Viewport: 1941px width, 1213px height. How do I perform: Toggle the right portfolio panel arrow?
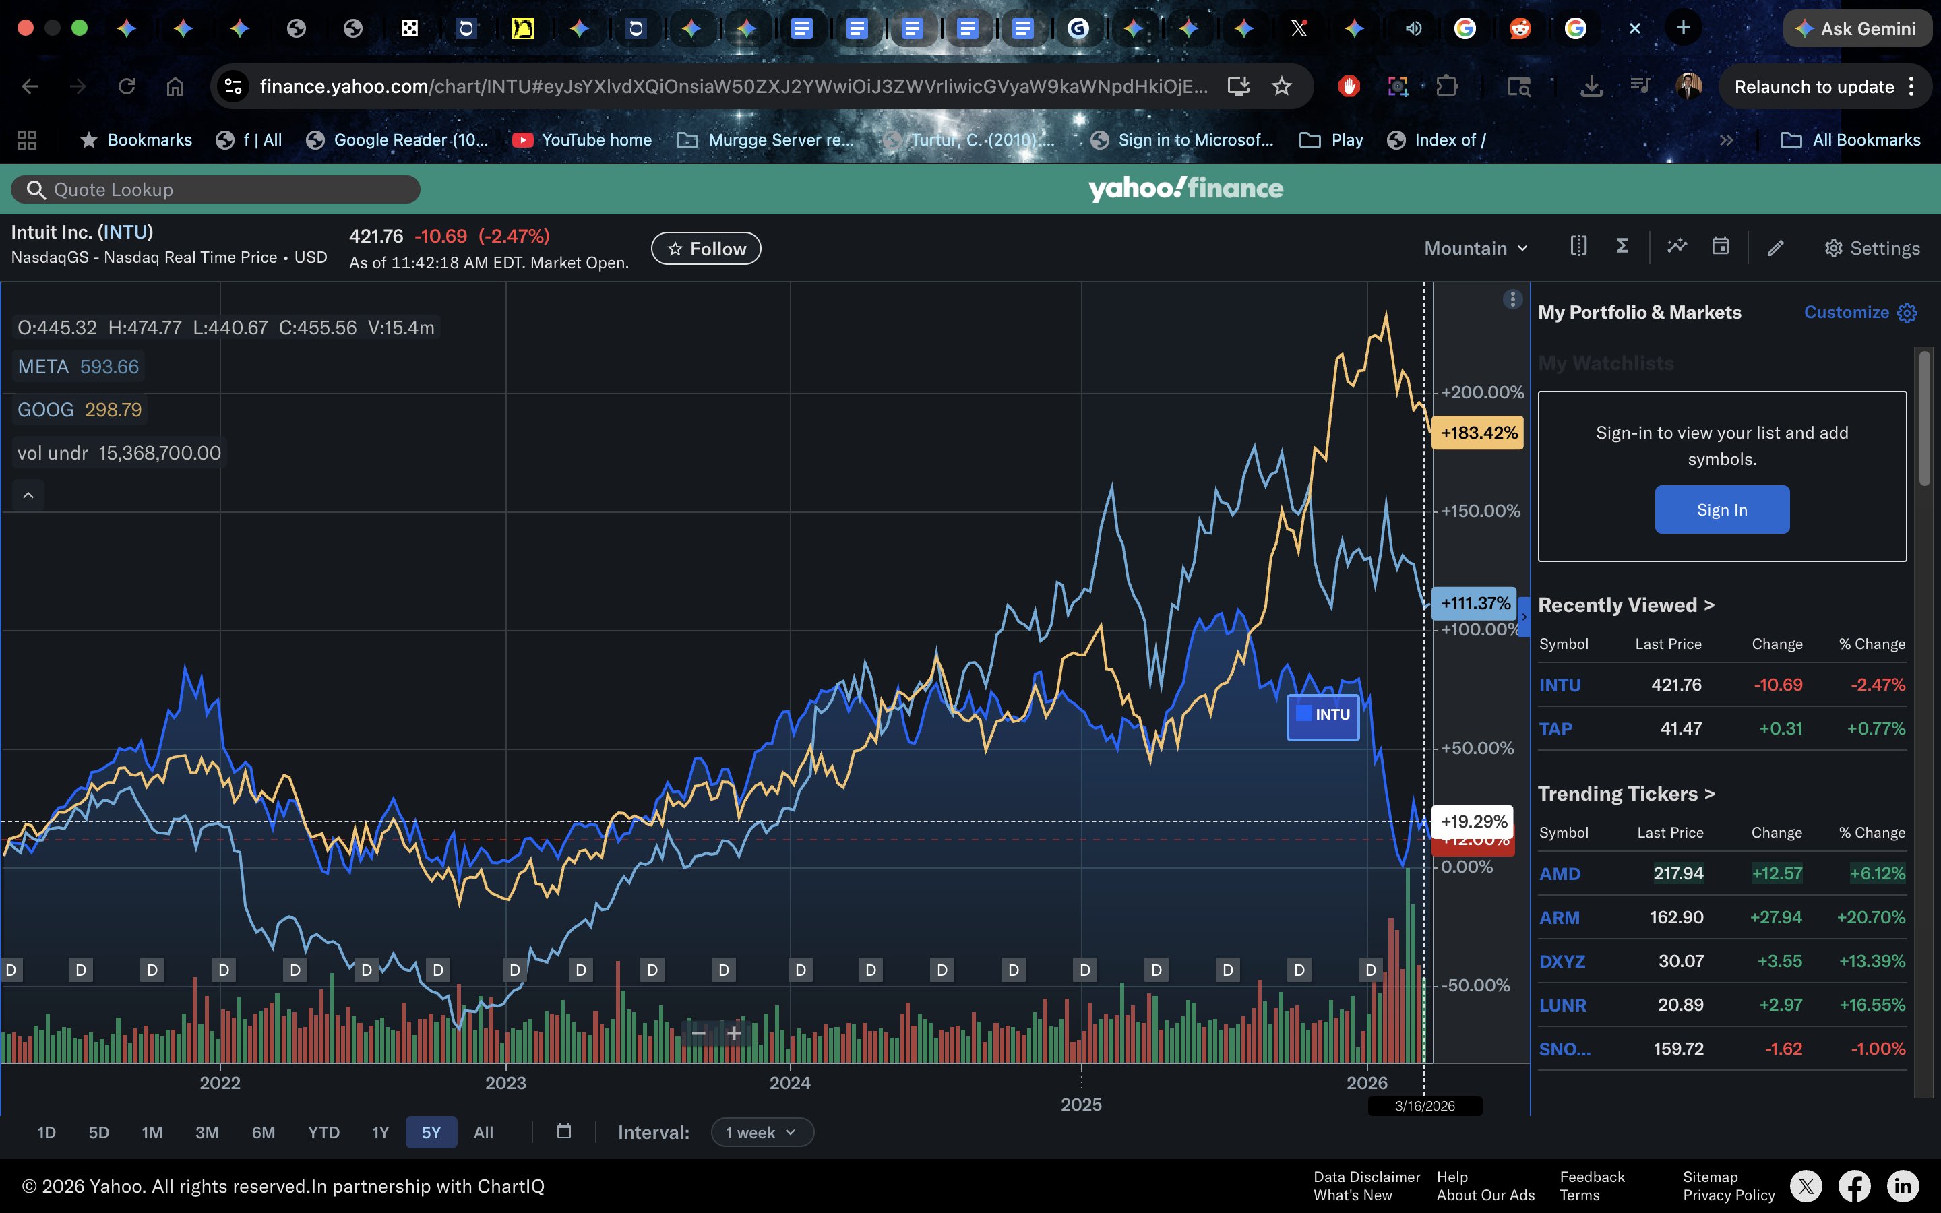pos(1524,616)
